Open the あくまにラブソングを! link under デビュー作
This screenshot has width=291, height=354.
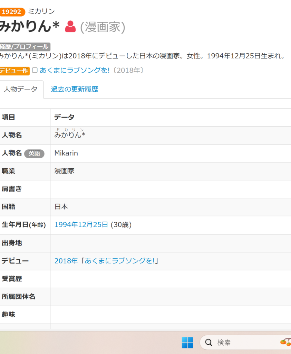[x=75, y=71]
